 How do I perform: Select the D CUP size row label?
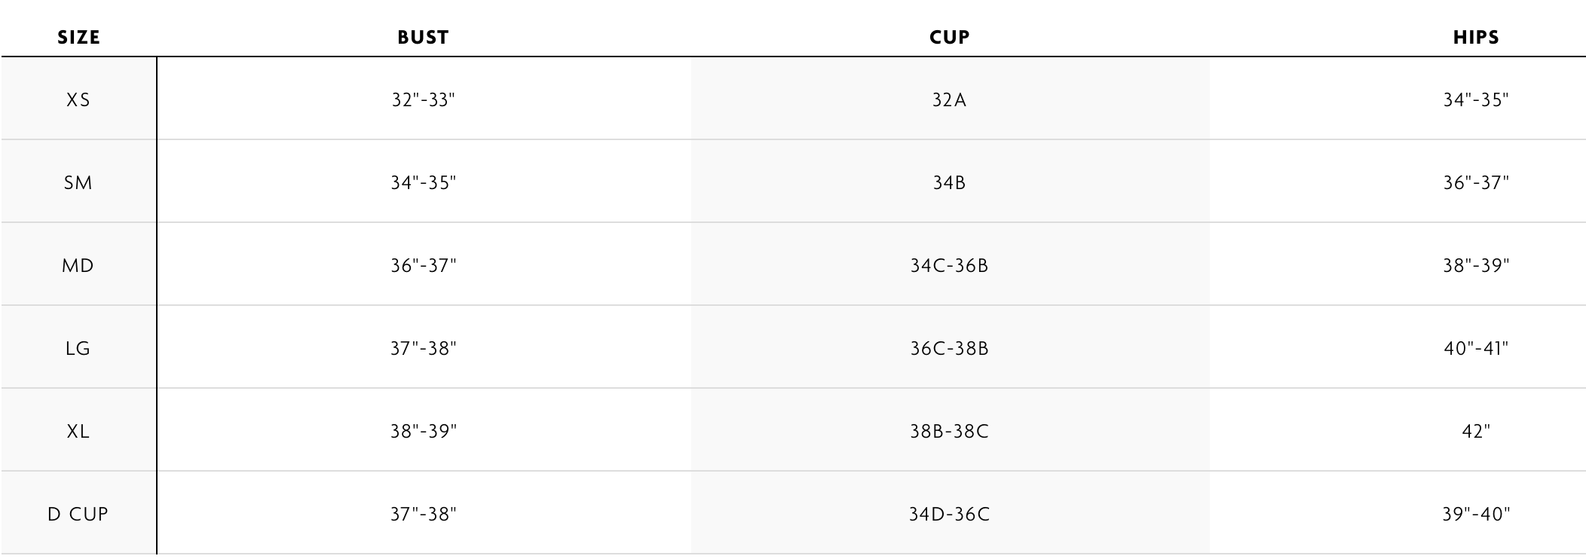(x=78, y=515)
